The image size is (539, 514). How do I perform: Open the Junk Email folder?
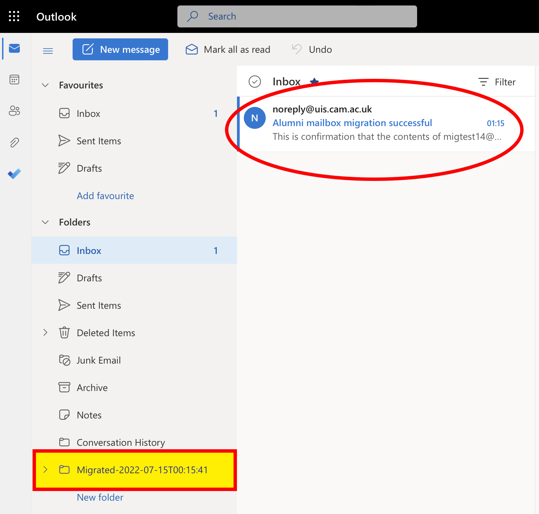[134, 360]
